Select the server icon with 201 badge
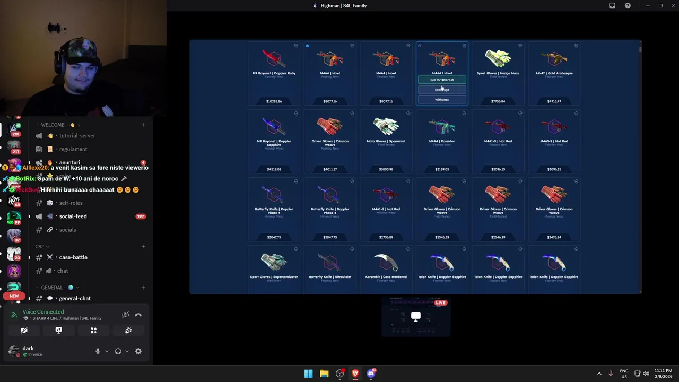679x382 pixels. tap(14, 128)
